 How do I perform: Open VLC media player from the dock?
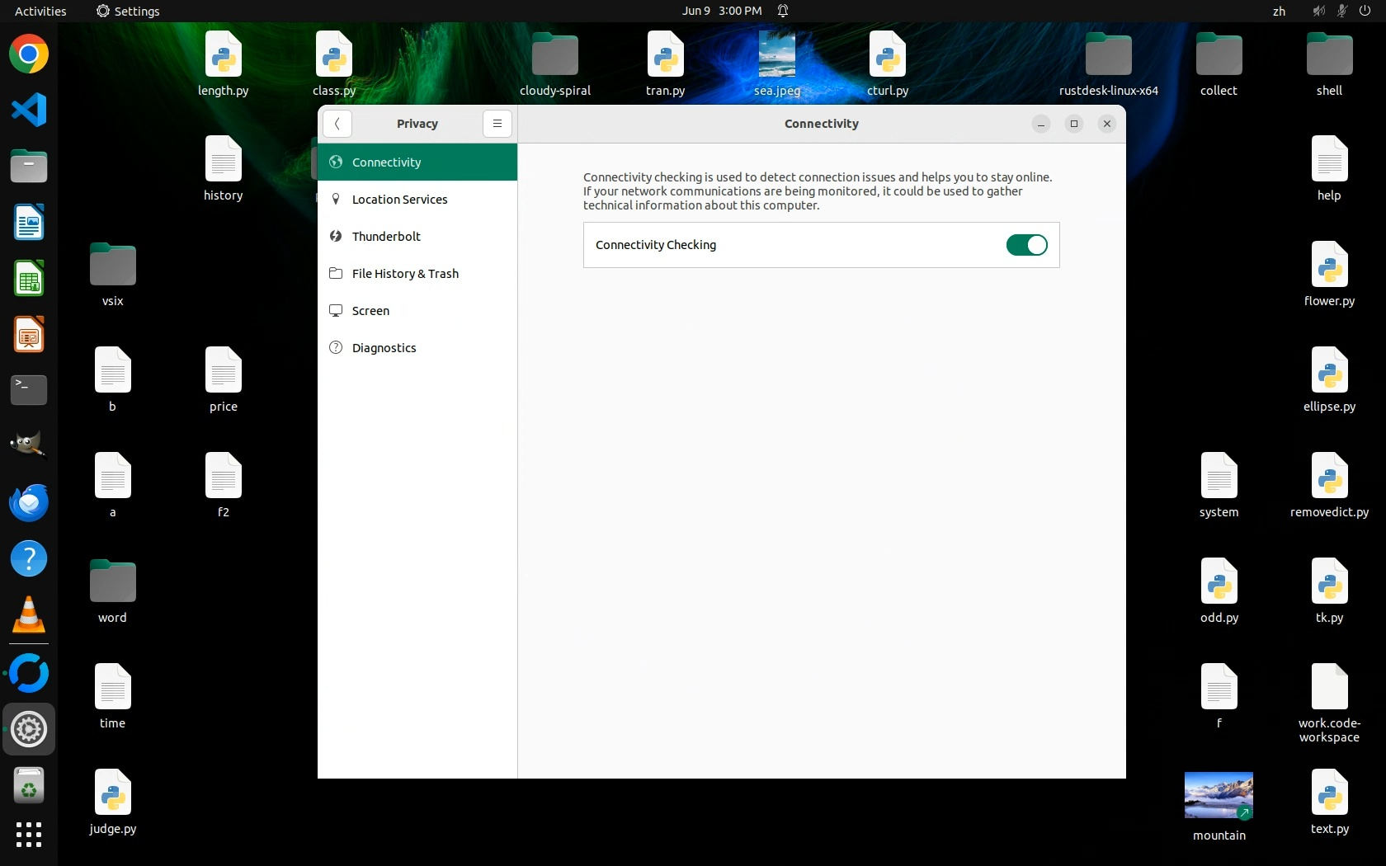[x=29, y=615]
